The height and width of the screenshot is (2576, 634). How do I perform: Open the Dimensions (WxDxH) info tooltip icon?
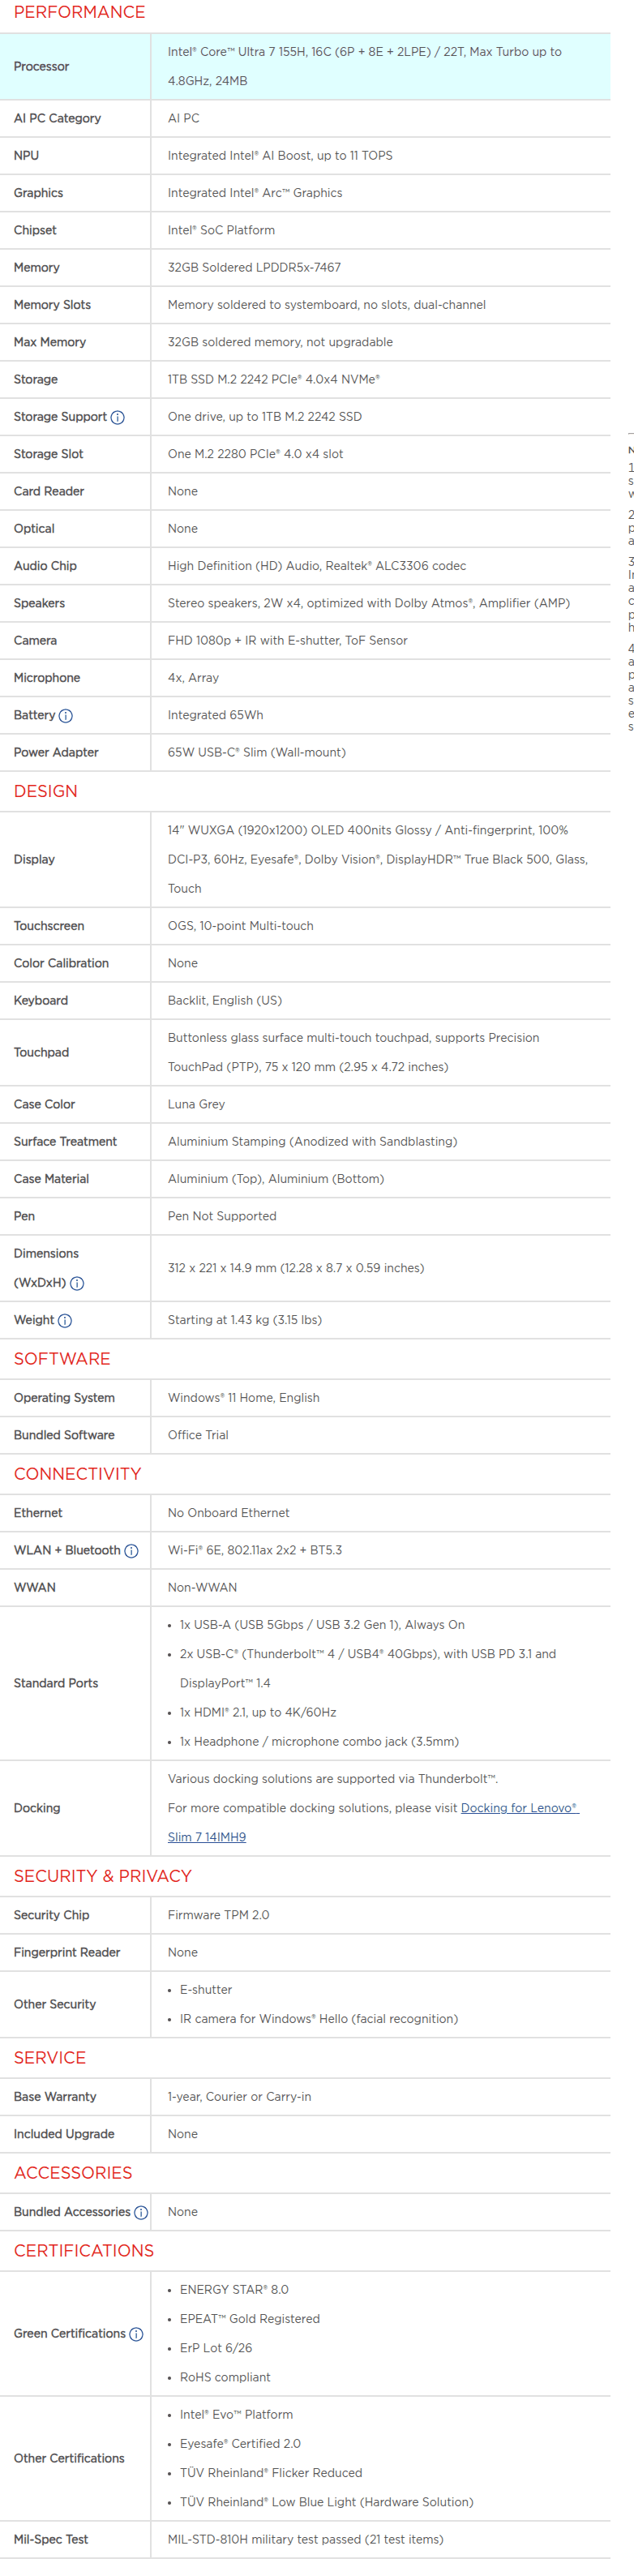pyautogui.click(x=77, y=1284)
